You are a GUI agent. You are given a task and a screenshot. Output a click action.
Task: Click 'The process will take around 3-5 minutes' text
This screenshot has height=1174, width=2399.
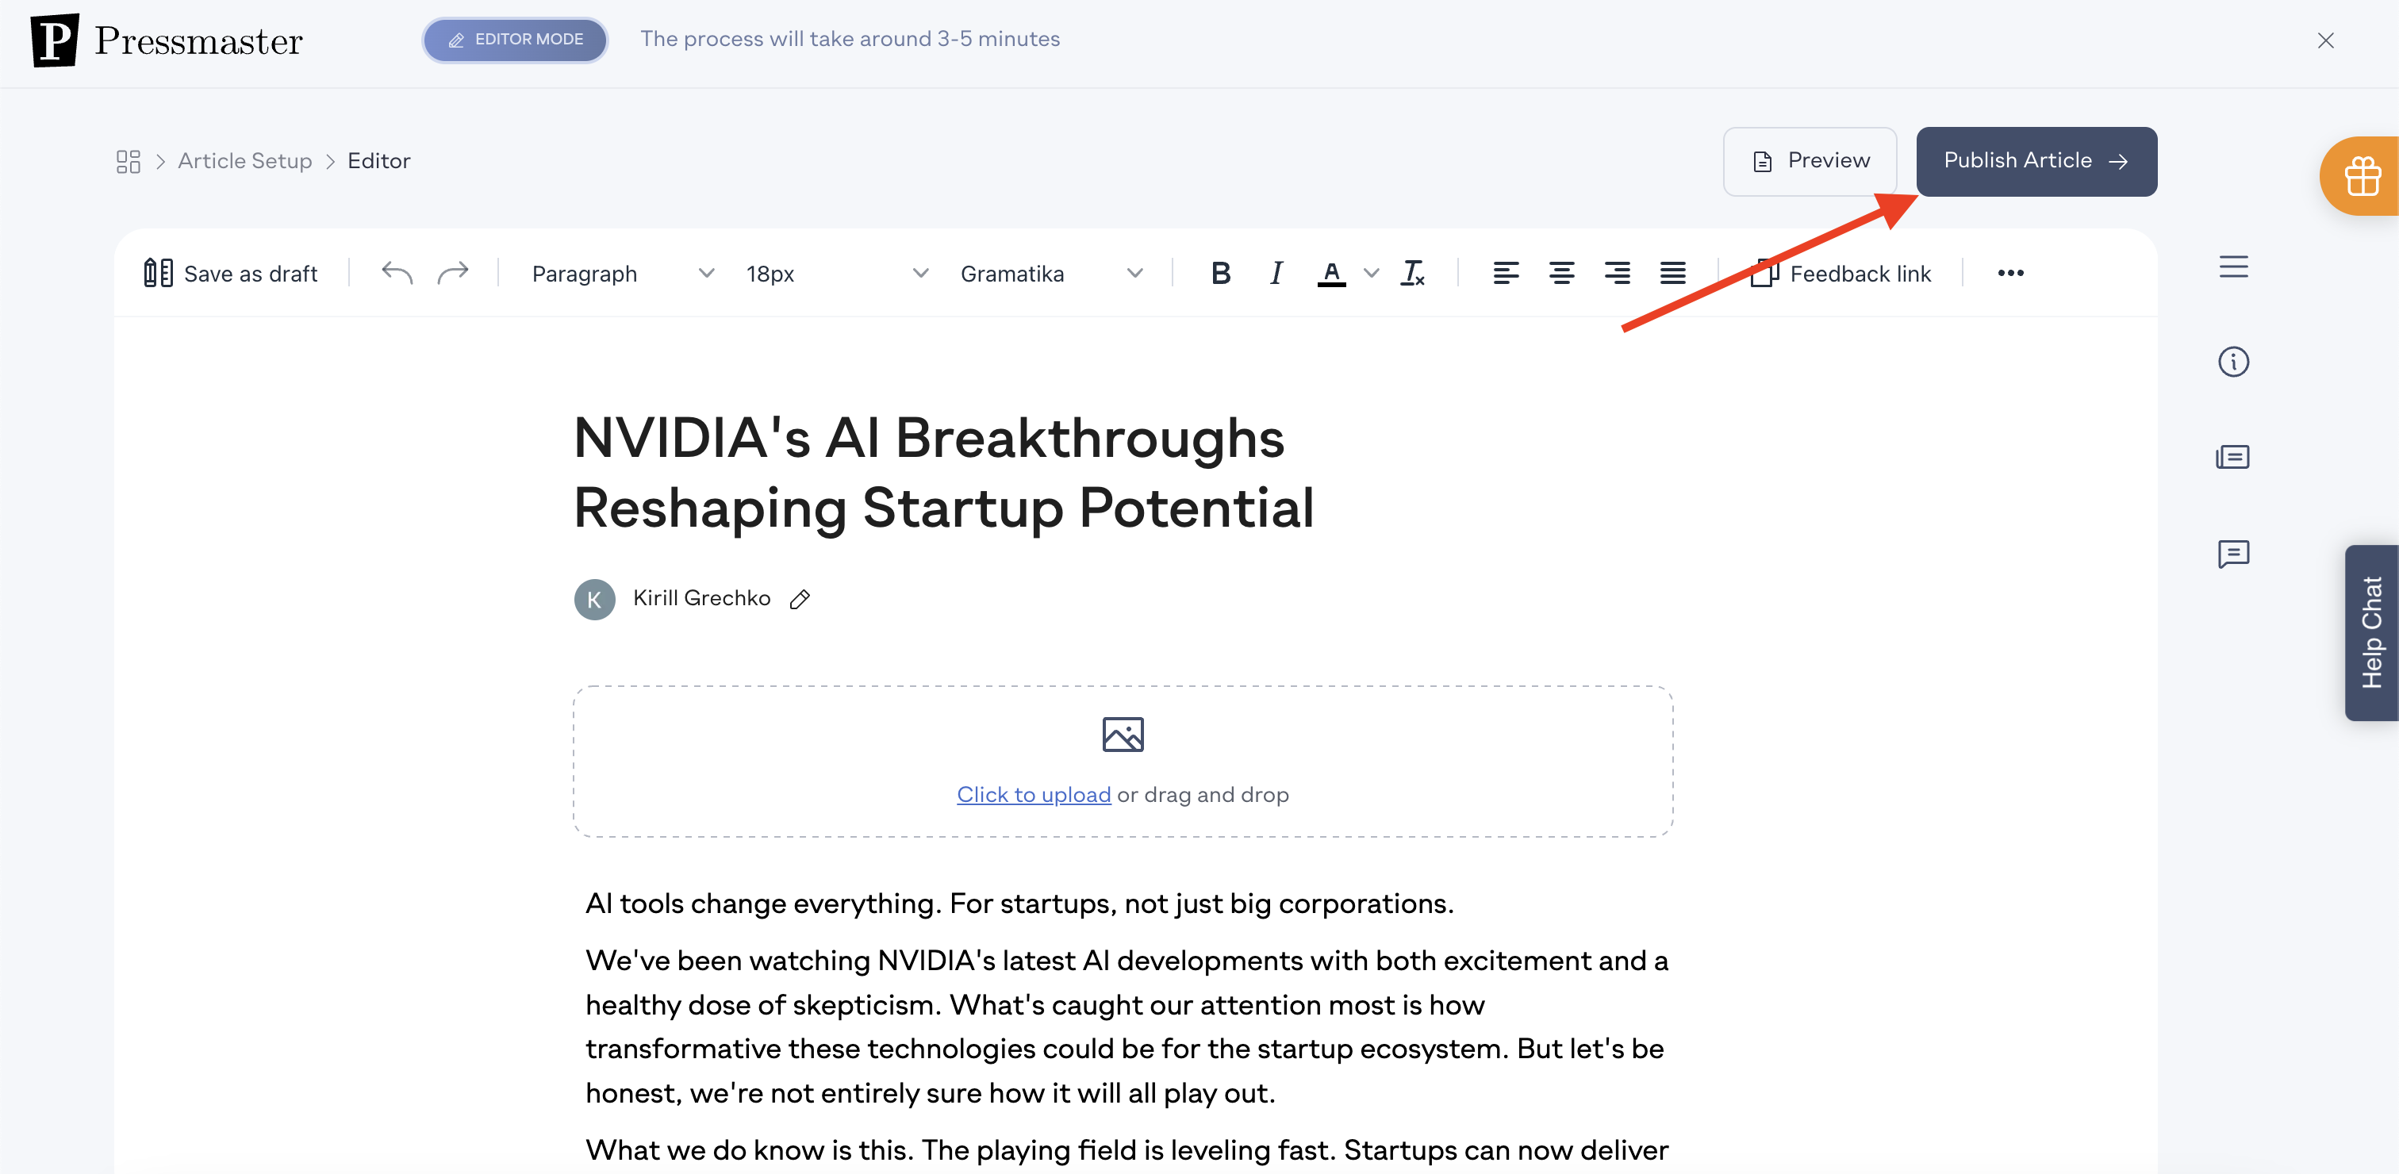pos(850,39)
